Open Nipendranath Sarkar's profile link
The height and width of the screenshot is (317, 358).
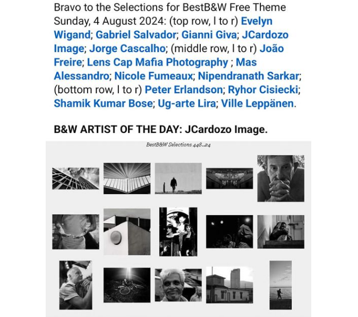point(249,76)
